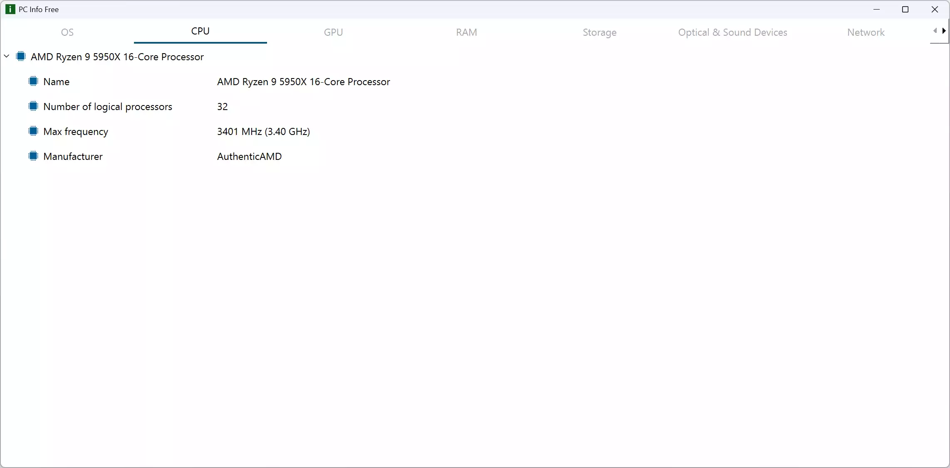Click the chip icon next to Name
The height and width of the screenshot is (468, 950).
tap(33, 81)
